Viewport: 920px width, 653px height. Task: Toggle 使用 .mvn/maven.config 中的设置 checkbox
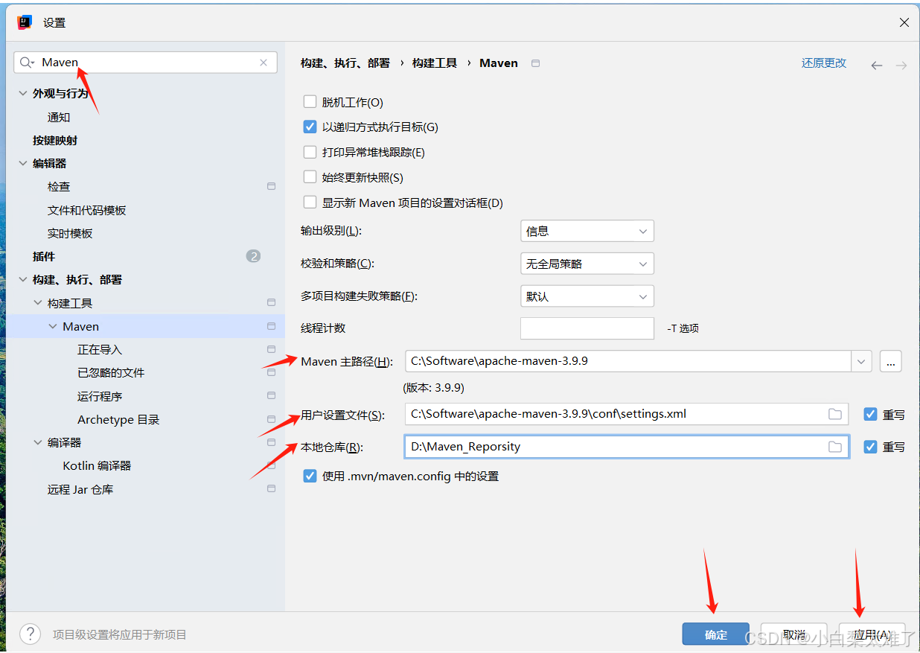click(x=310, y=476)
